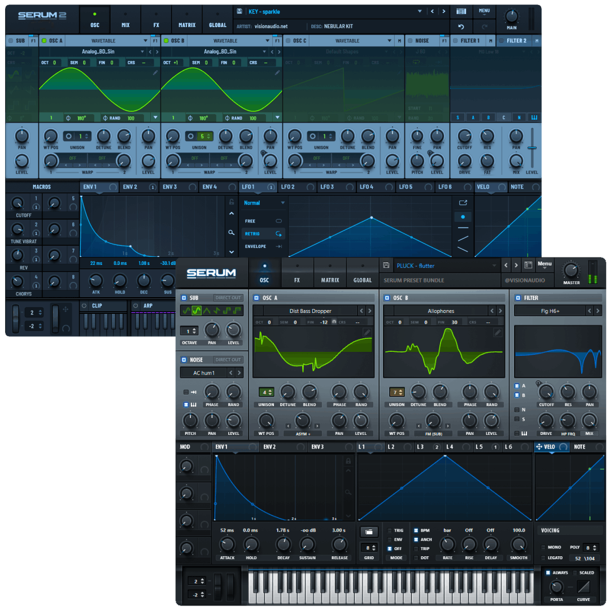Open the preset browser icon in Serum 2

(461, 11)
